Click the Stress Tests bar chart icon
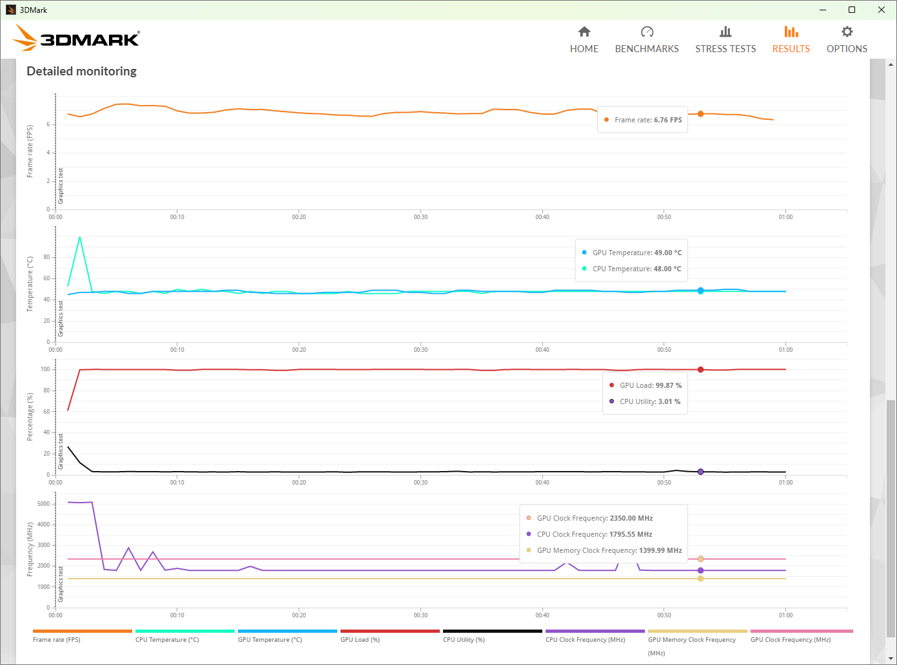 725,32
